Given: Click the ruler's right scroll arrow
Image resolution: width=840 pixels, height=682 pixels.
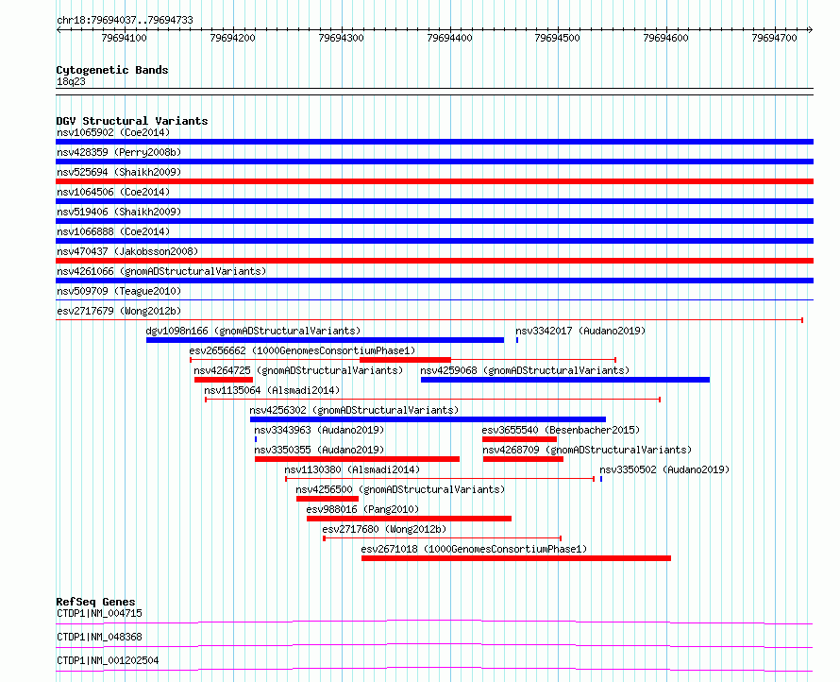Looking at the screenshot, I should (811, 30).
